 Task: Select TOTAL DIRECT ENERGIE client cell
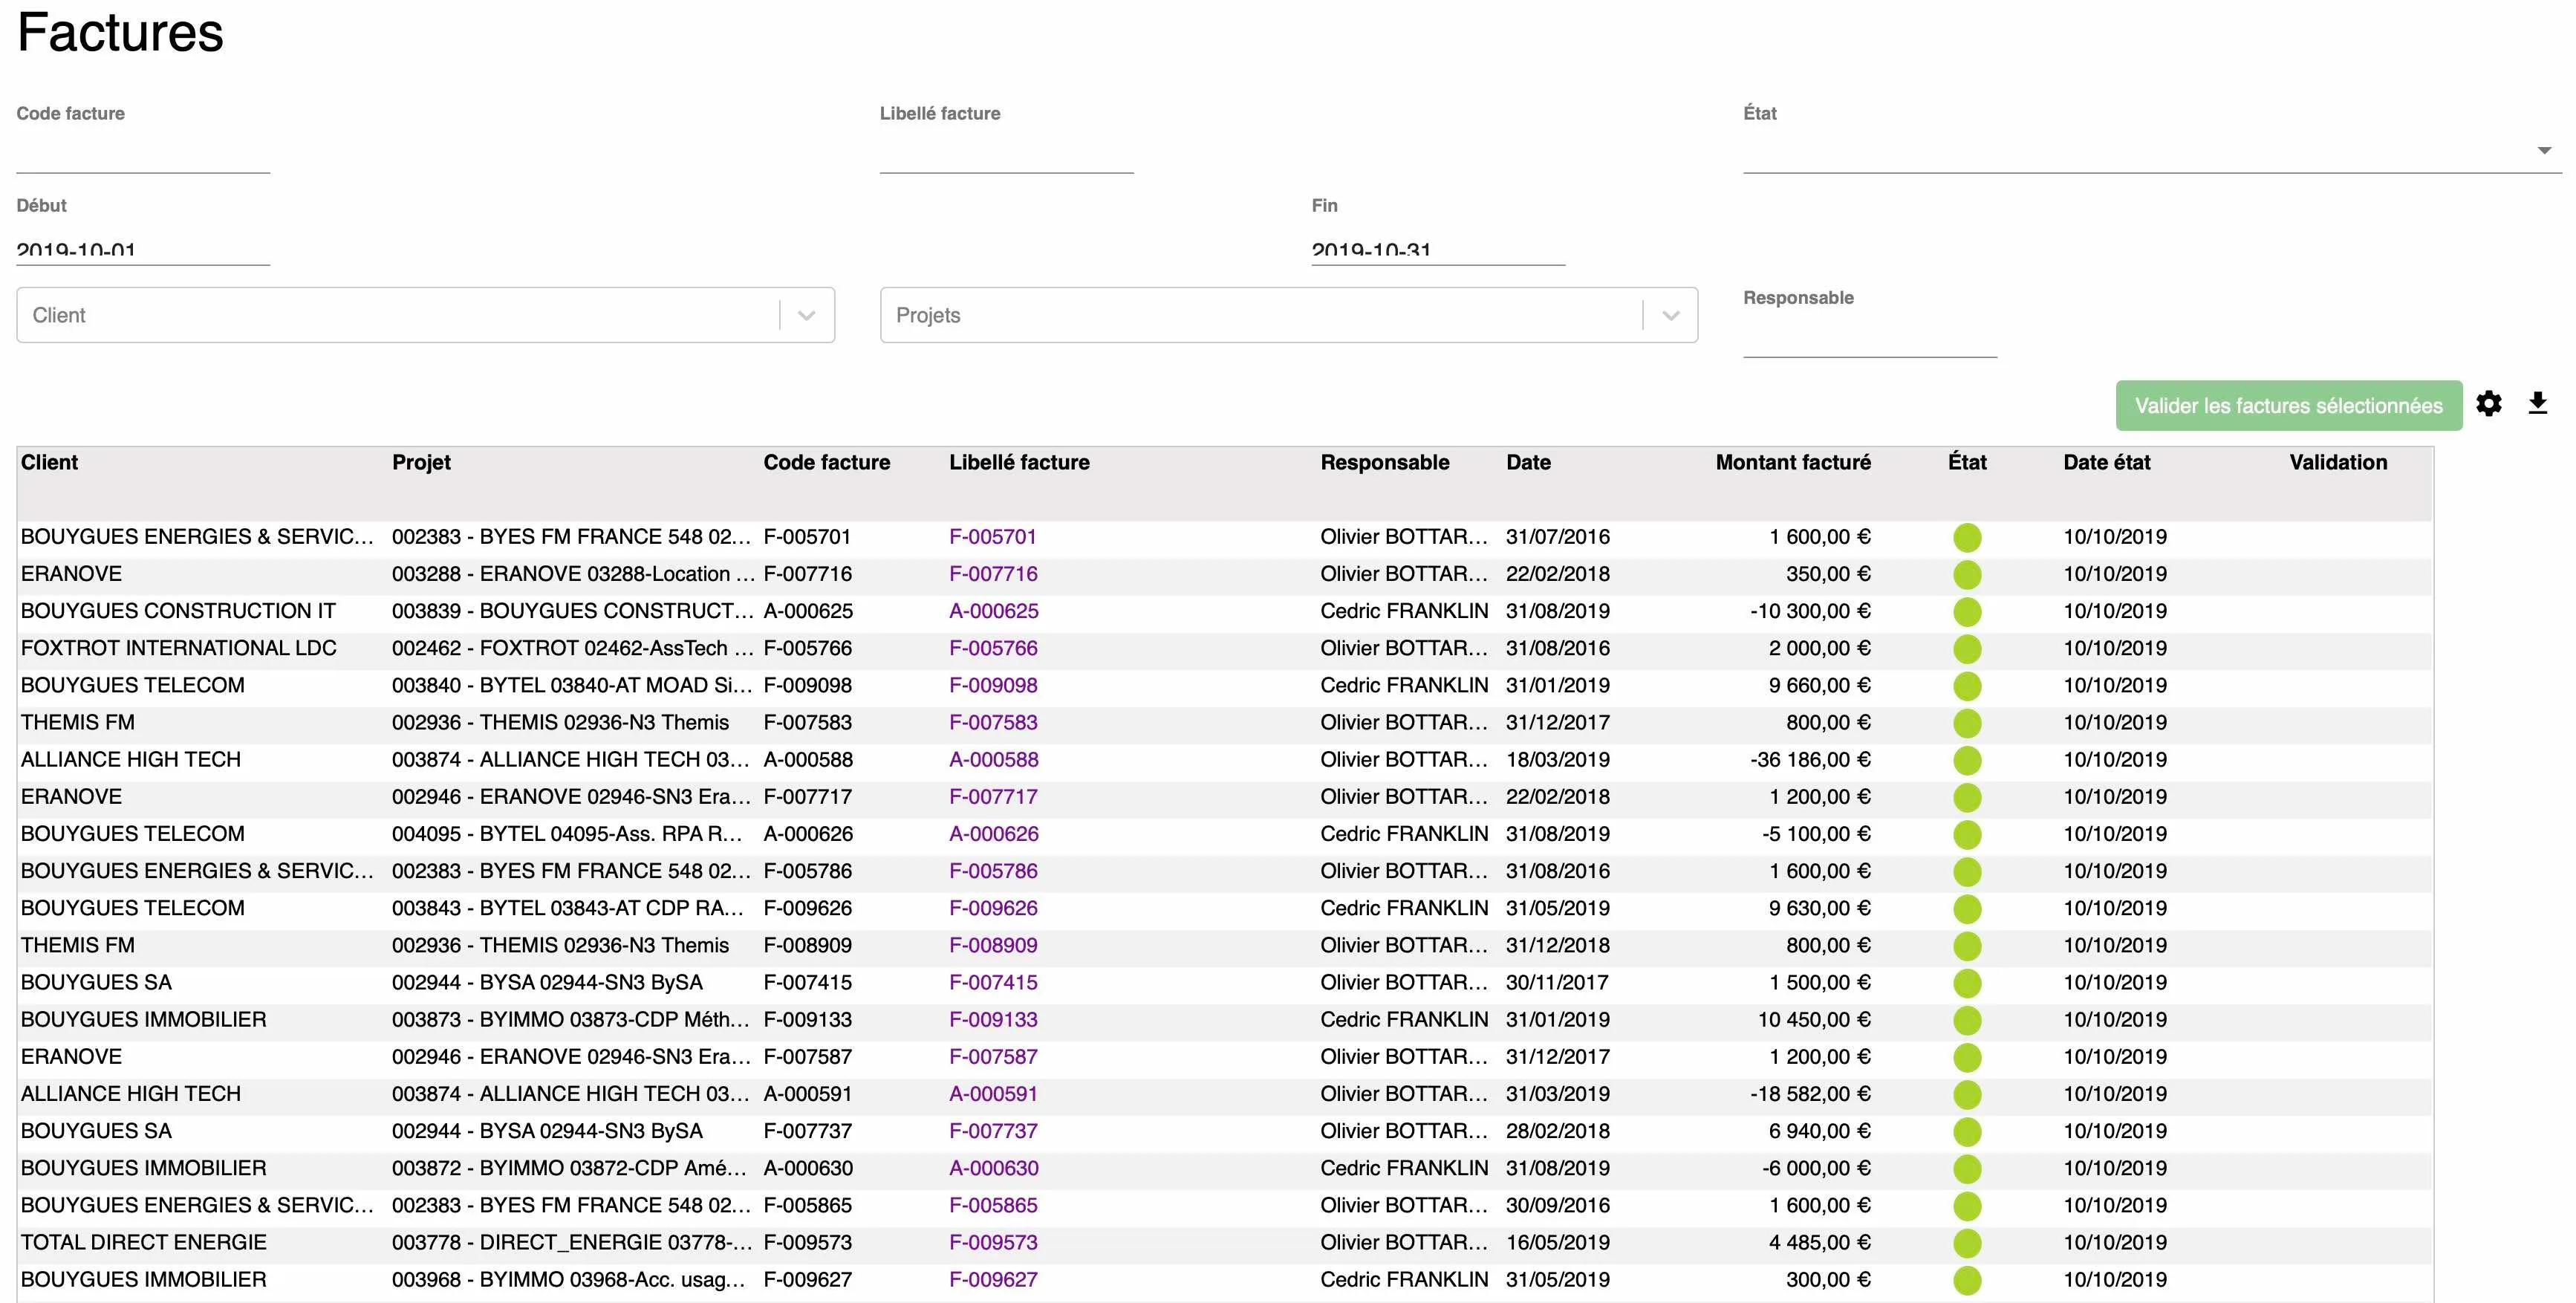(x=143, y=1242)
